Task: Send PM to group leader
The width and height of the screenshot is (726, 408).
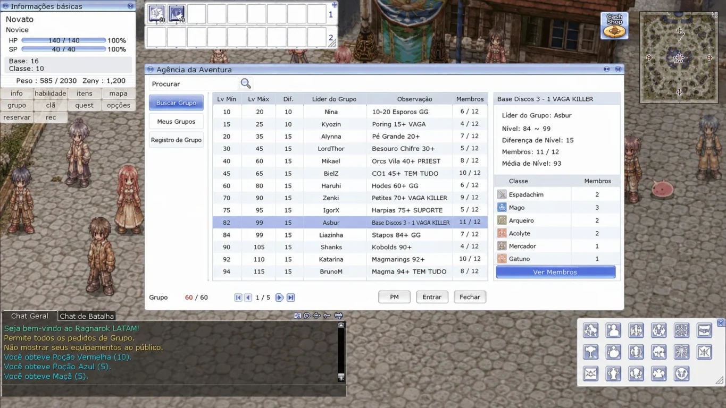Action: (394, 297)
